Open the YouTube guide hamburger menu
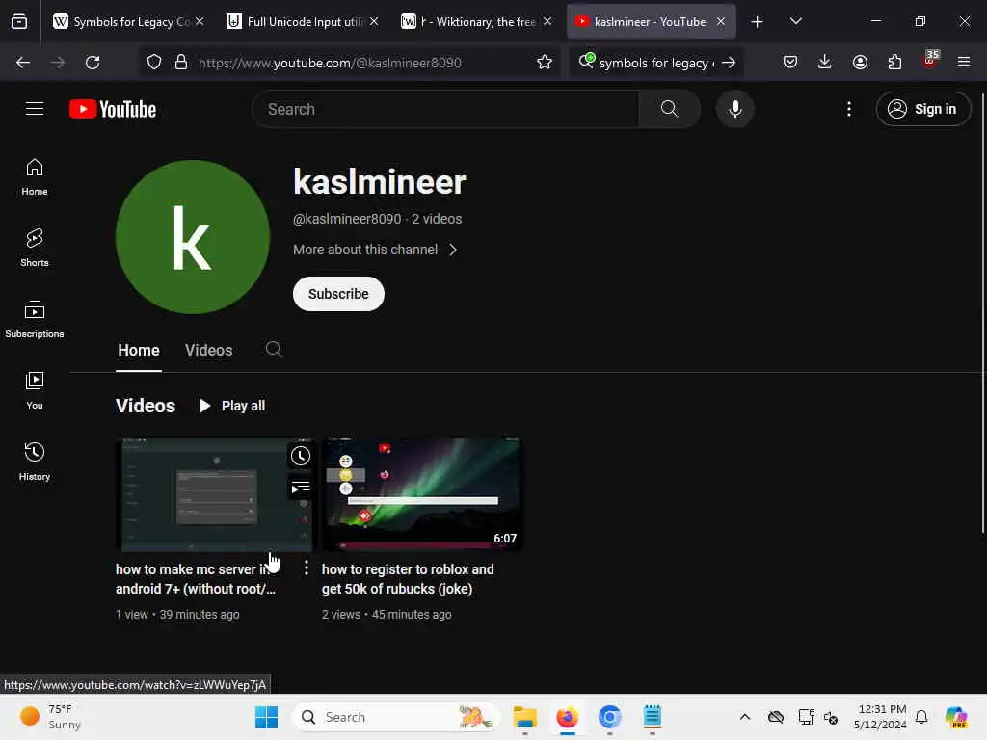Image resolution: width=987 pixels, height=740 pixels. pos(35,109)
